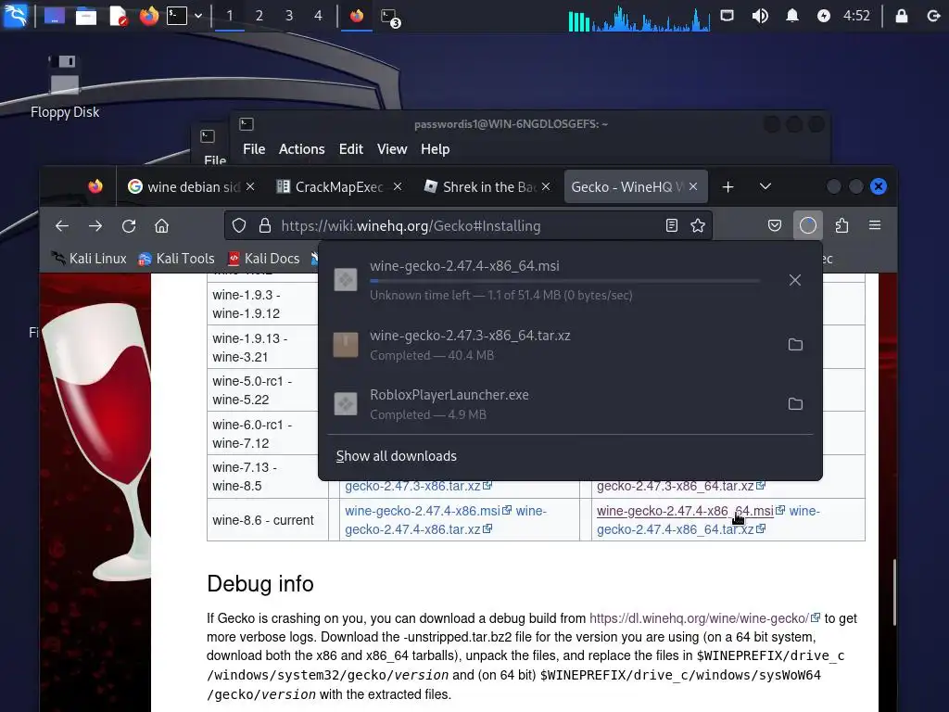Open a new Firefox tab
This screenshot has width=949, height=712.
click(x=728, y=187)
